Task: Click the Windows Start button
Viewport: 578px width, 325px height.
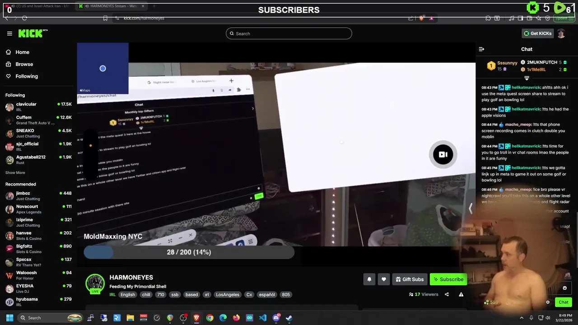Action: coord(9,318)
